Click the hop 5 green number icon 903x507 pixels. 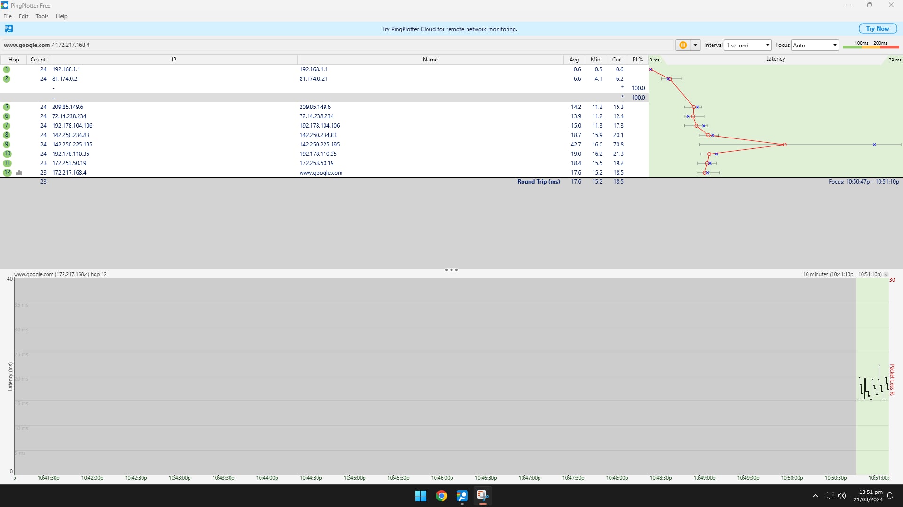tap(7, 107)
